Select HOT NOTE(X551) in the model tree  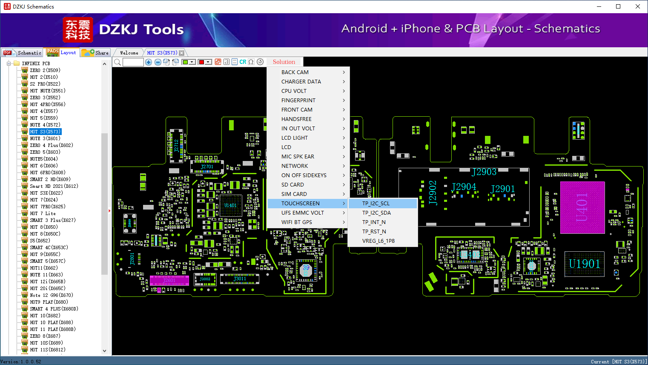tap(48, 91)
